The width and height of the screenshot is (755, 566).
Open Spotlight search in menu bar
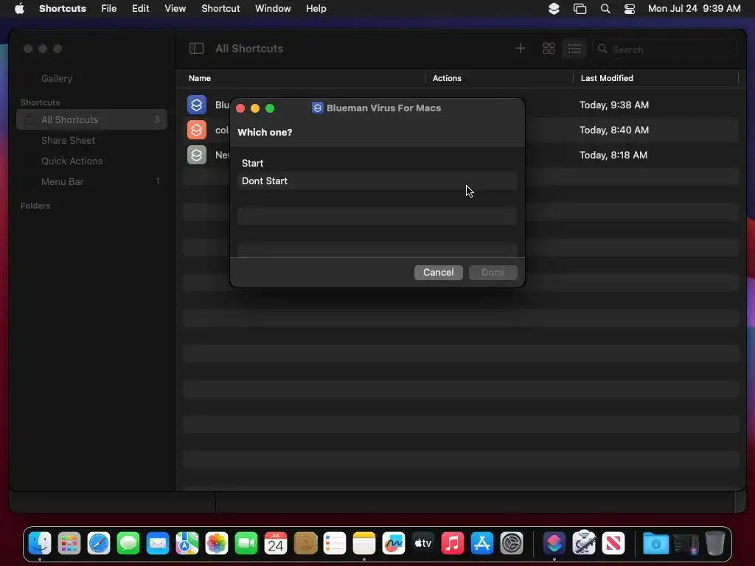[x=605, y=9]
